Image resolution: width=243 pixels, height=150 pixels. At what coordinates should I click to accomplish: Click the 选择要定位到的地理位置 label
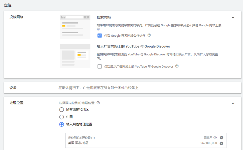[77, 103]
